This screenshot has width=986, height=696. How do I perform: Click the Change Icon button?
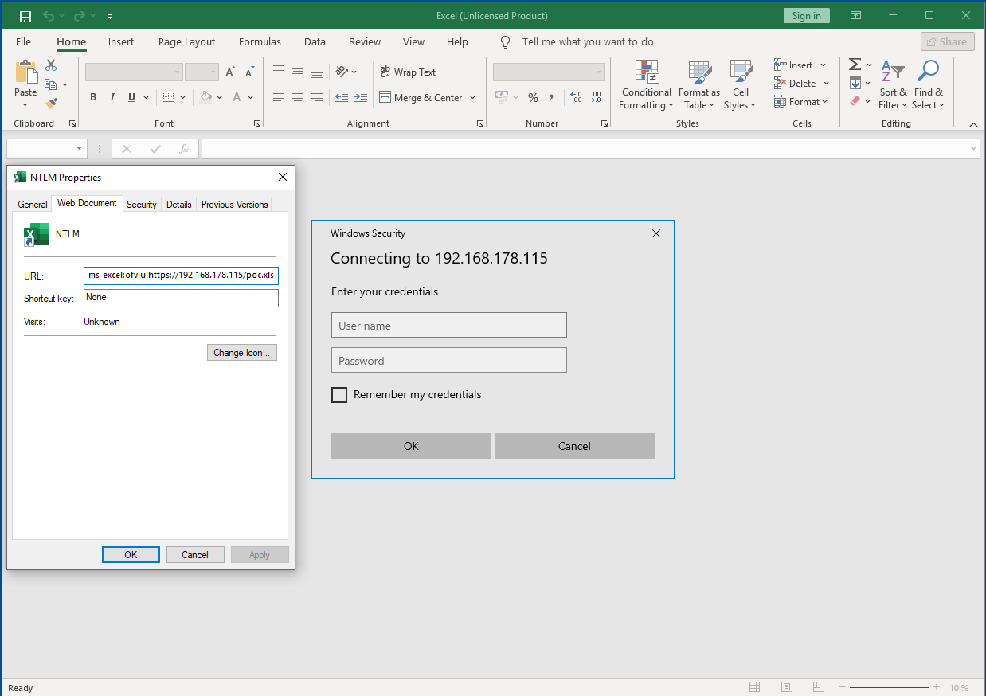point(241,352)
